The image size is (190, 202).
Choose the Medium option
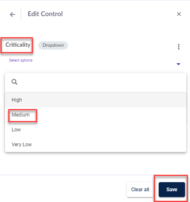[x=96, y=115]
